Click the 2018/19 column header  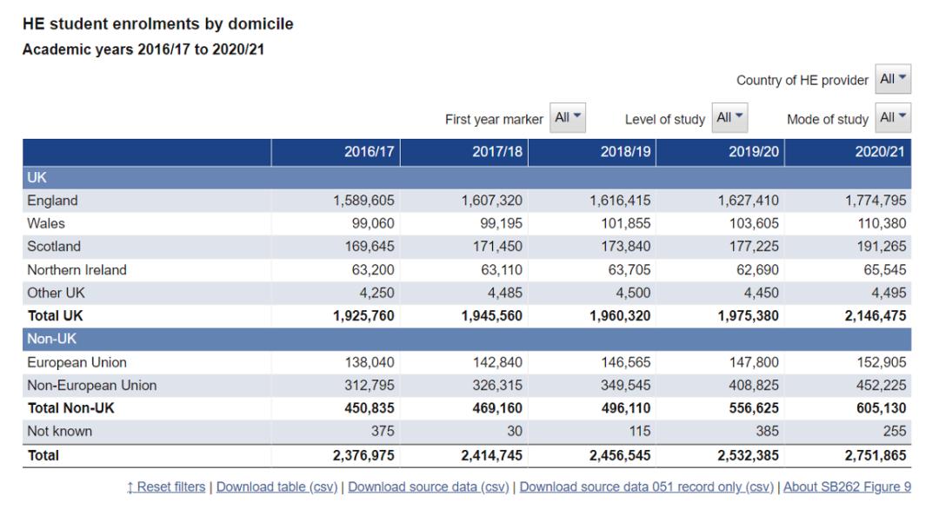(625, 152)
